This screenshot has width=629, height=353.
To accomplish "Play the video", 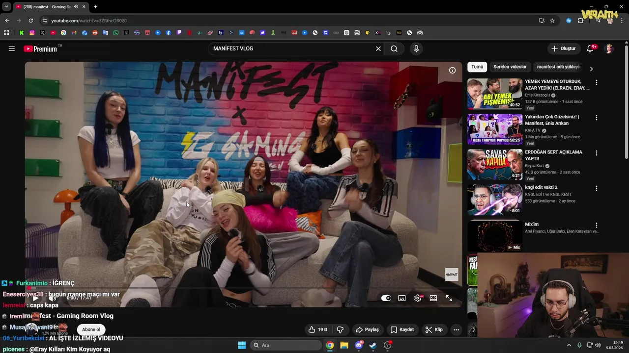I will point(35,298).
